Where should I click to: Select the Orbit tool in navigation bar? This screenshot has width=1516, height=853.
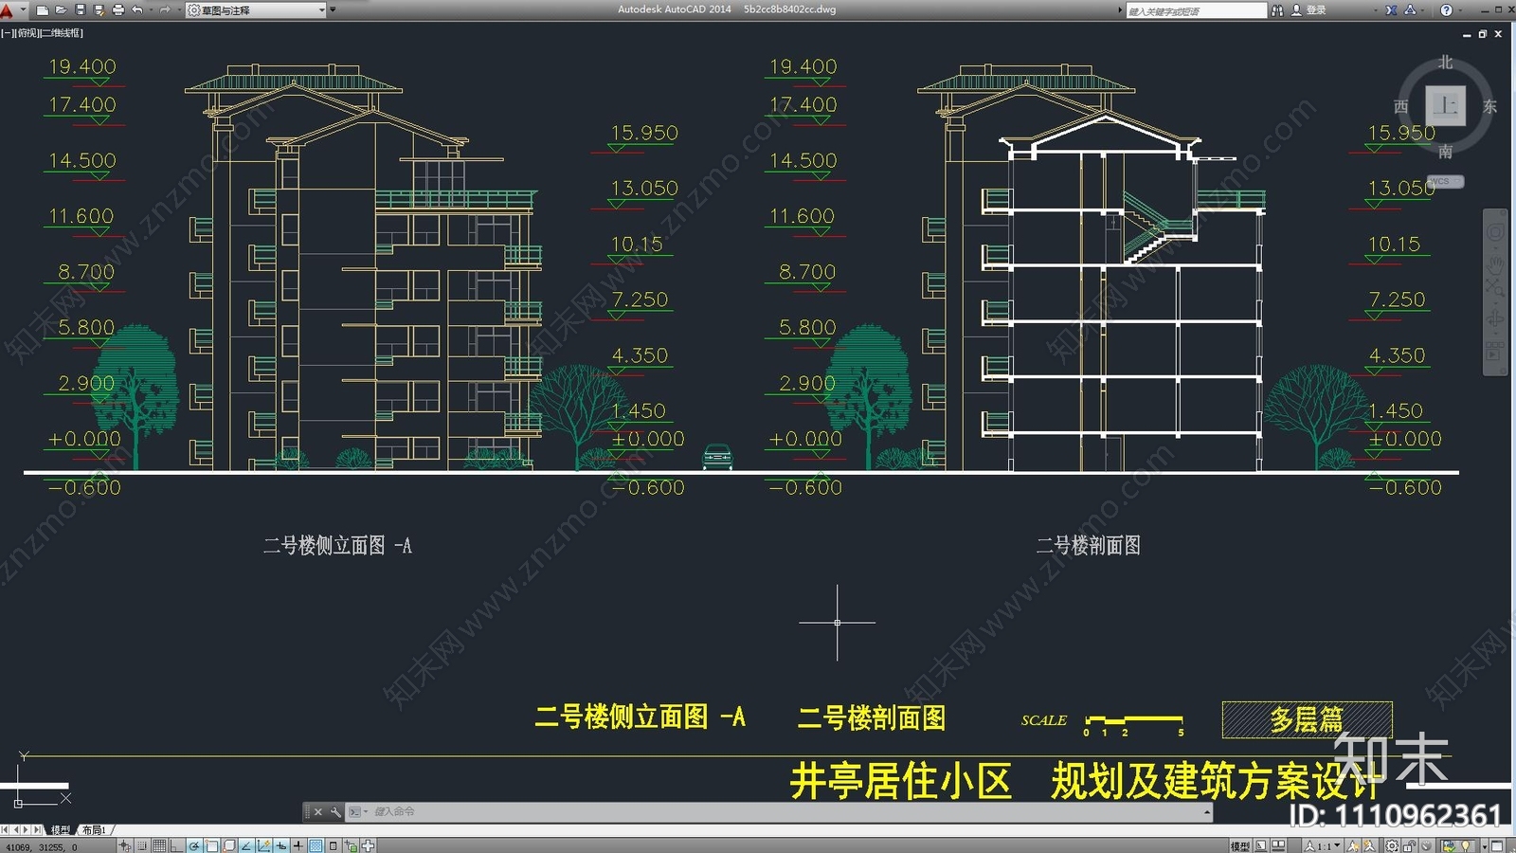1494,320
